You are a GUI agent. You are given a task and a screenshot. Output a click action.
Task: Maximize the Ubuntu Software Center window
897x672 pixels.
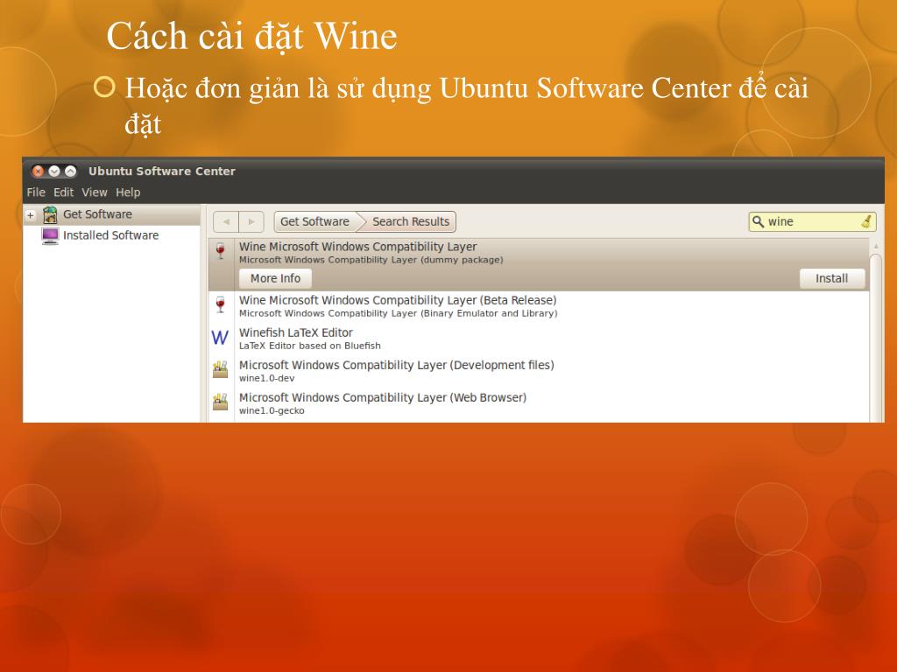[x=70, y=171]
